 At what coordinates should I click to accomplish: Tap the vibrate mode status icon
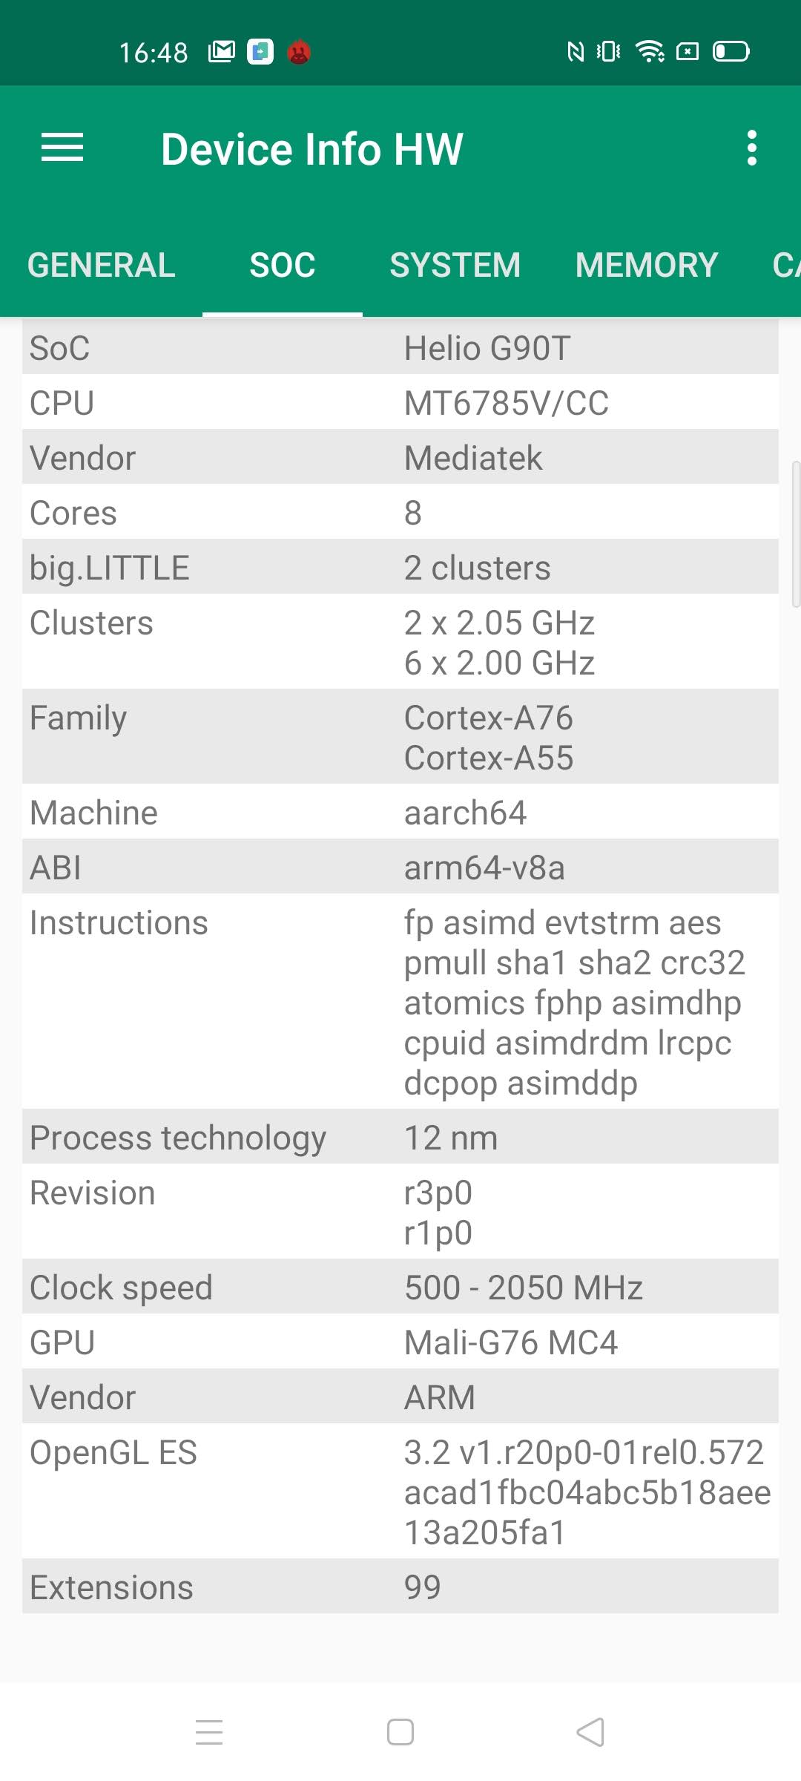(x=609, y=51)
